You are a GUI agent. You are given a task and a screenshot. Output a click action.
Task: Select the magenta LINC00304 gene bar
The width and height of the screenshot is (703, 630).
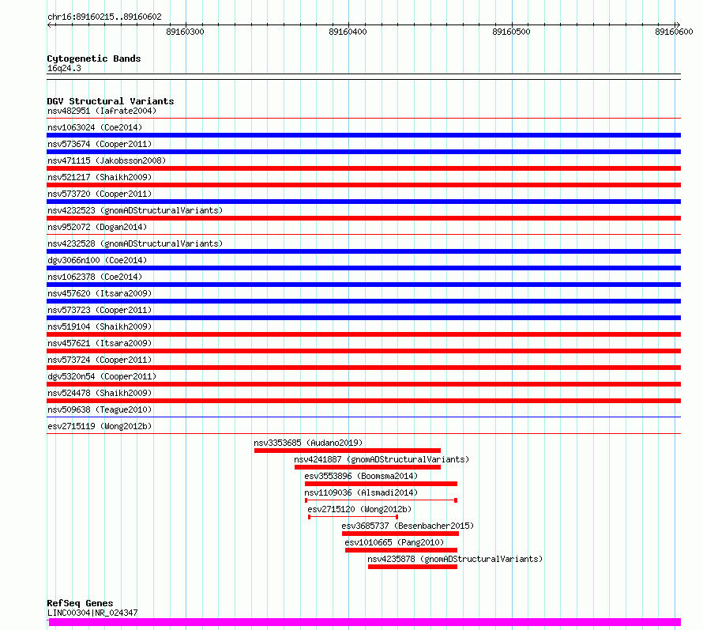364,622
